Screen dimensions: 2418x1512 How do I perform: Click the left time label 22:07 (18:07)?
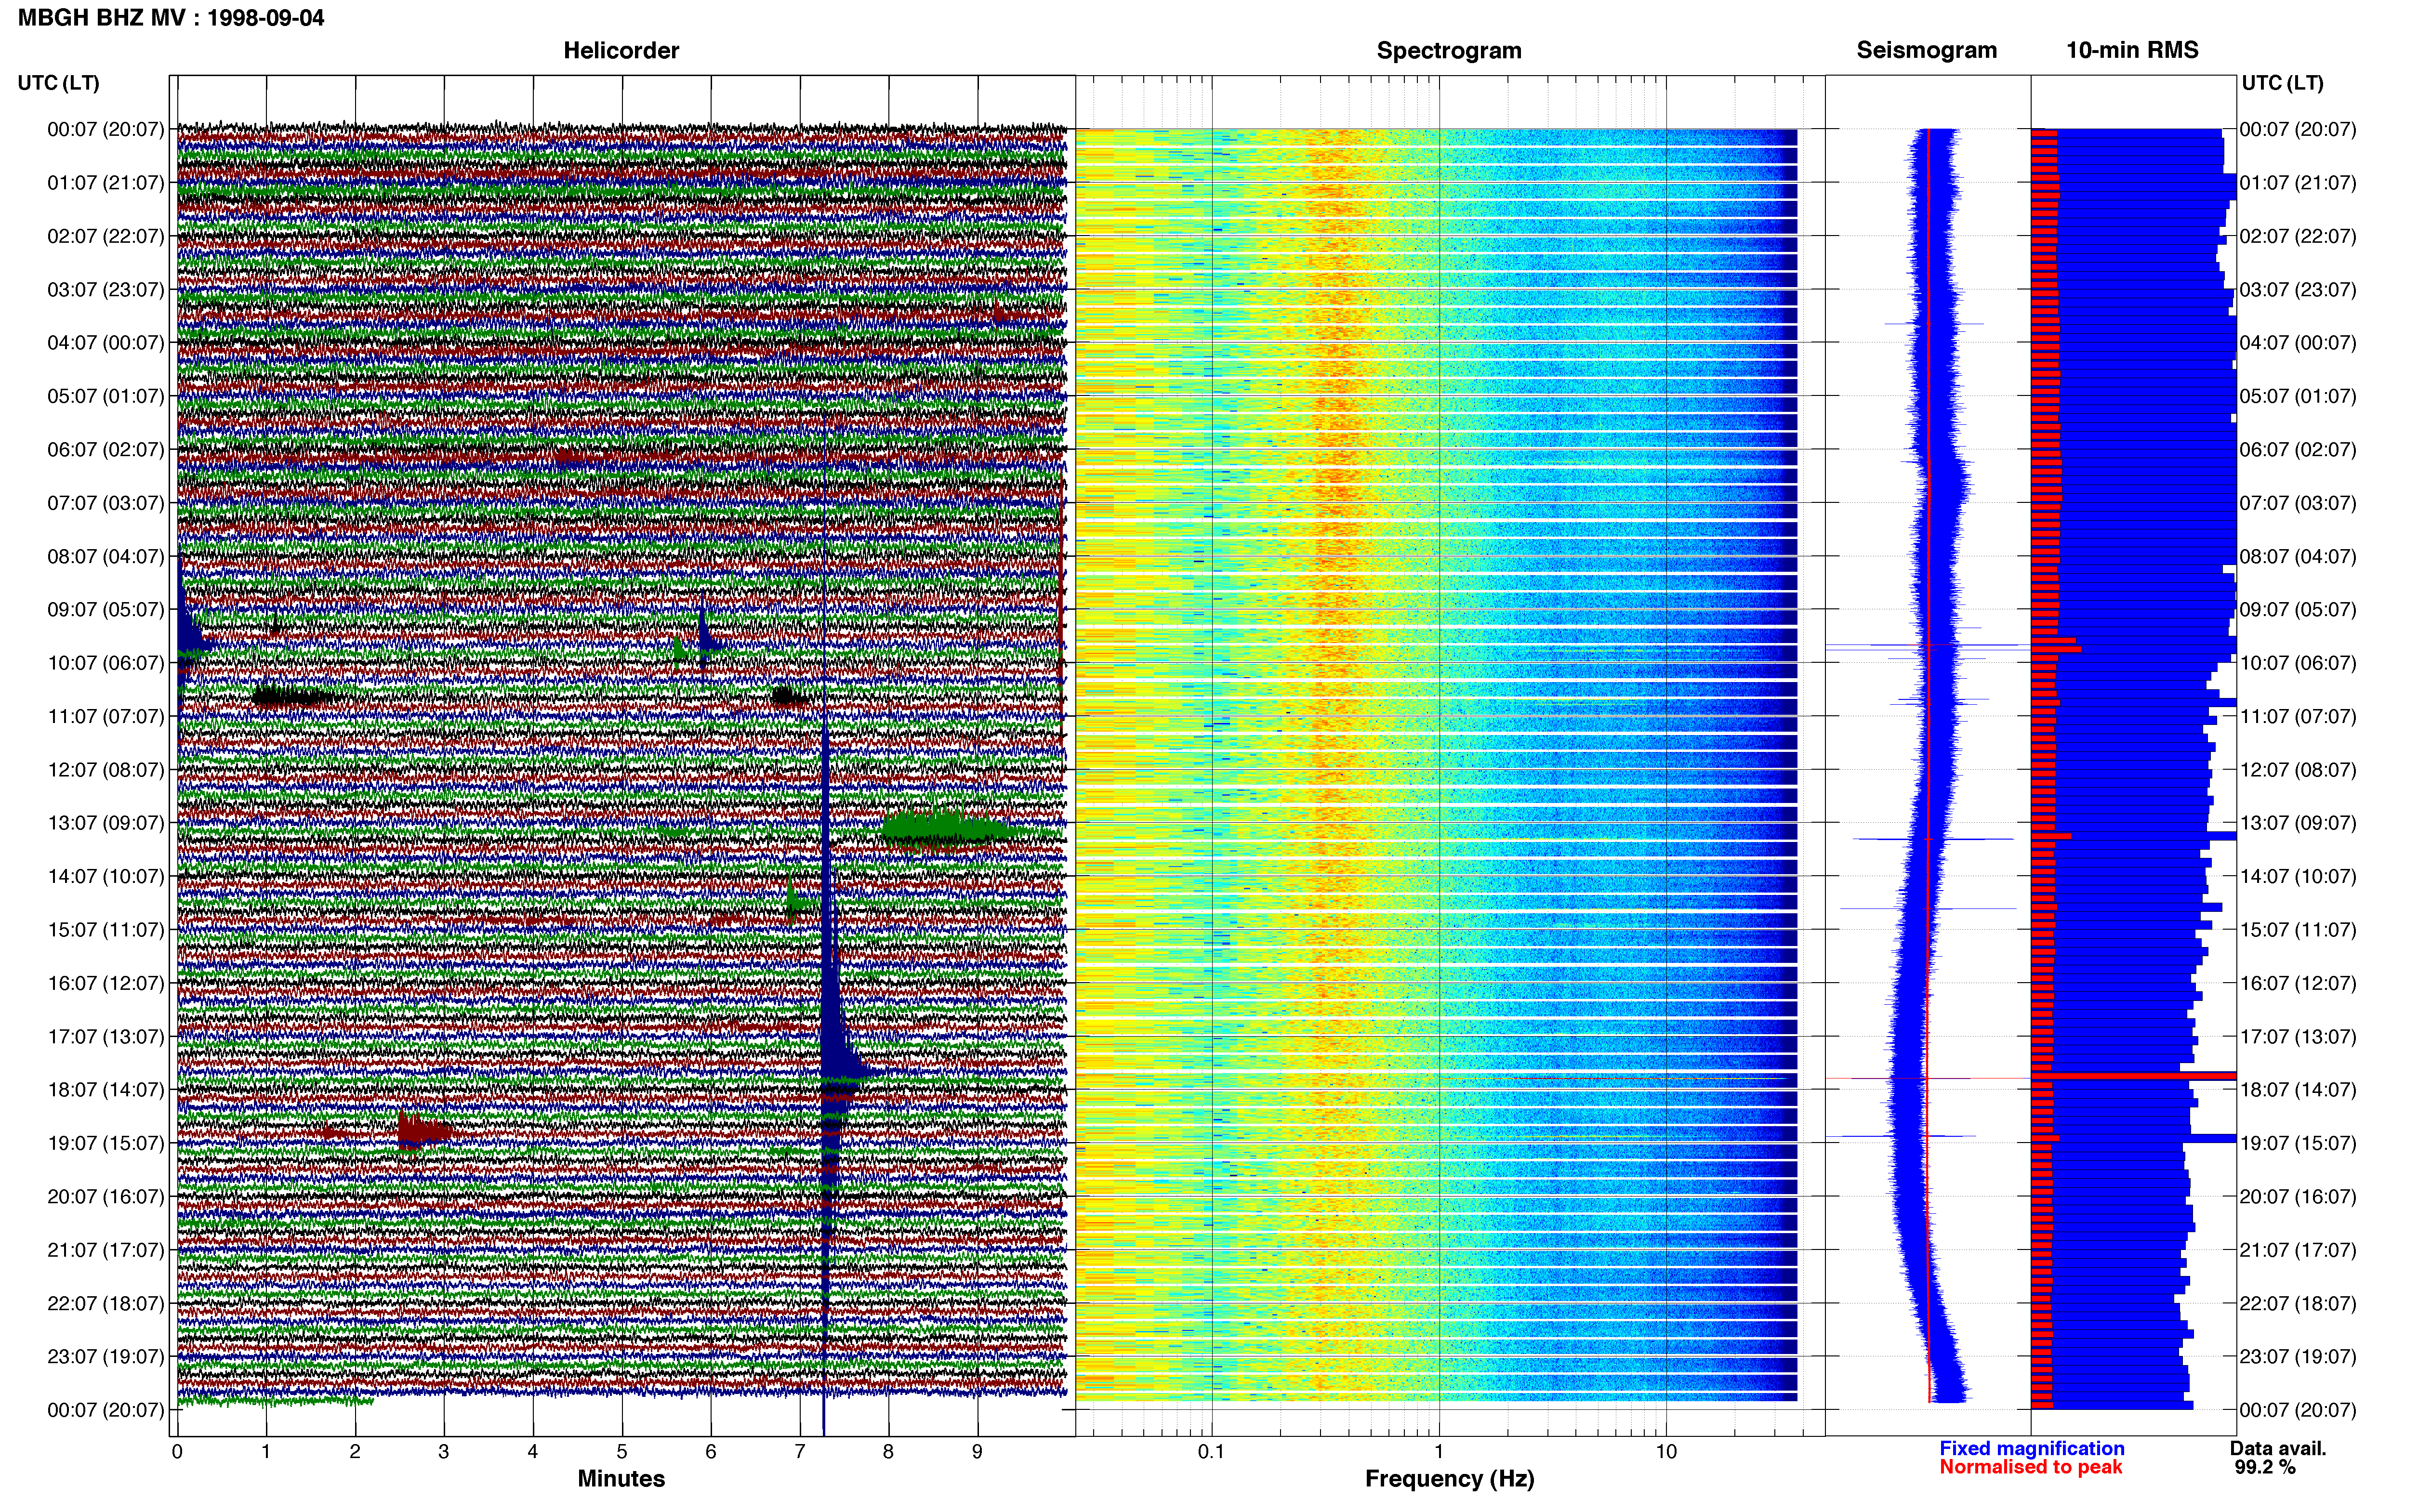[106, 1303]
